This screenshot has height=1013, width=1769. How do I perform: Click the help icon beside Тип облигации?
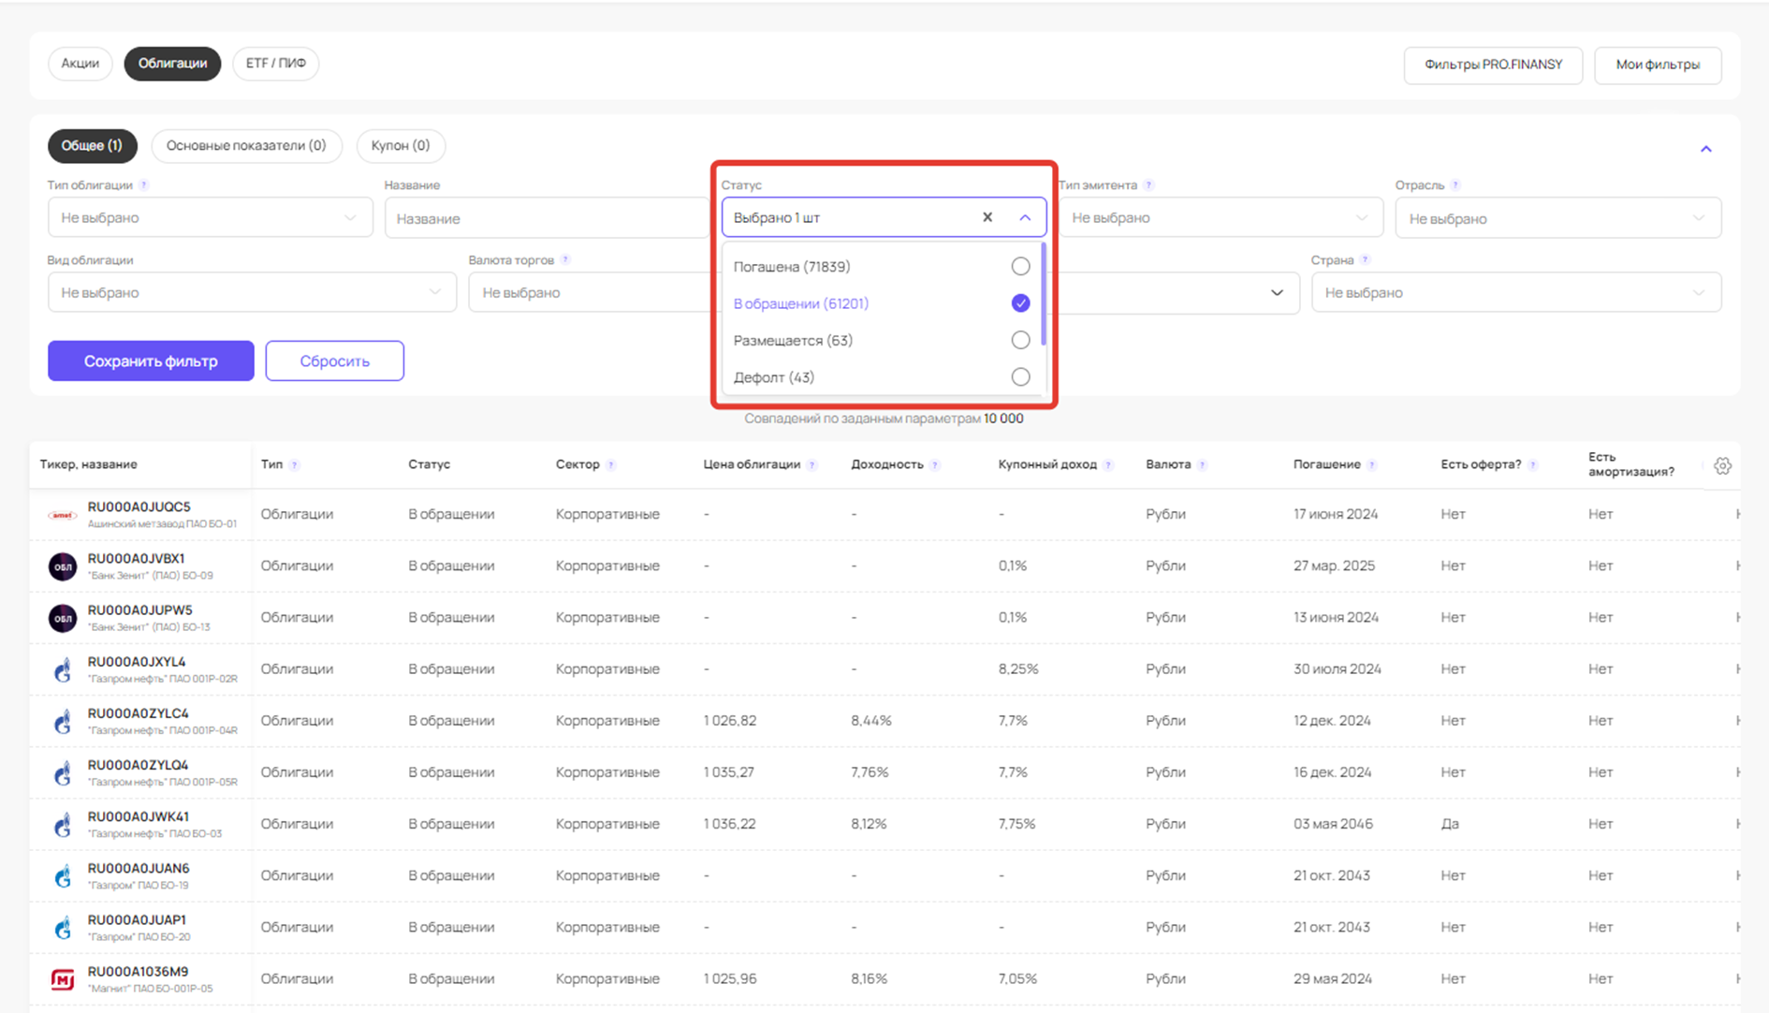[144, 185]
